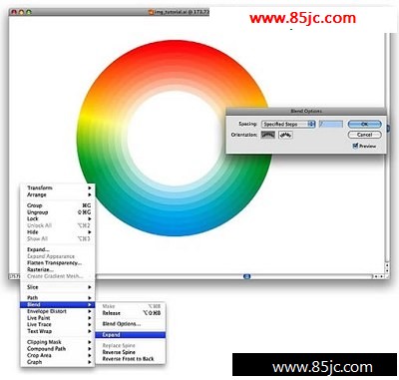This screenshot has height=380, width=399.
Task: Click the document file icon in title bar
Action: tap(152, 12)
